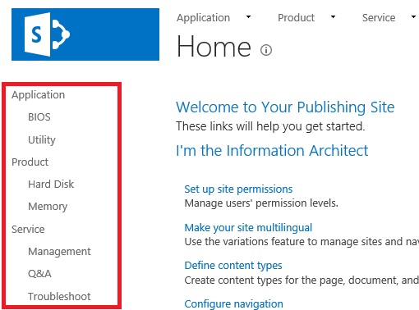Click the info icon beside Home
Image resolution: width=419 pixels, height=310 pixels.
click(266, 50)
